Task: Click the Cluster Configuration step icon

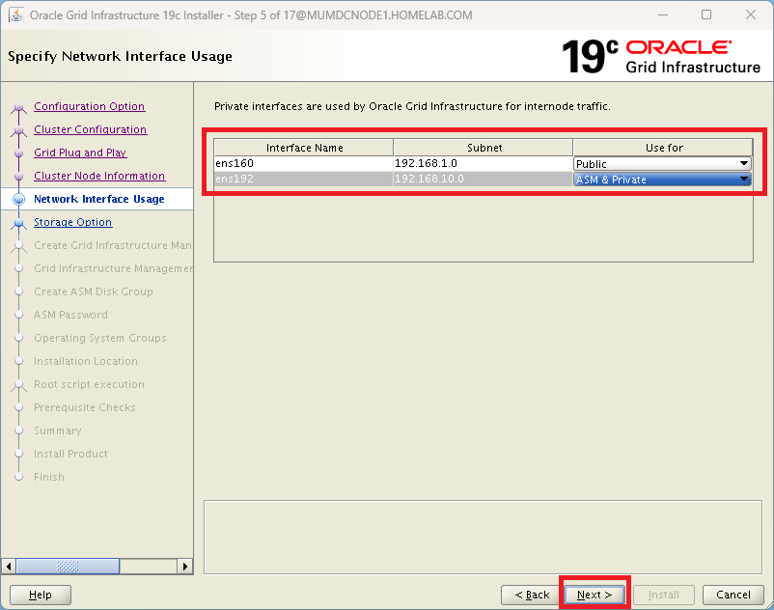Action: pyautogui.click(x=18, y=130)
